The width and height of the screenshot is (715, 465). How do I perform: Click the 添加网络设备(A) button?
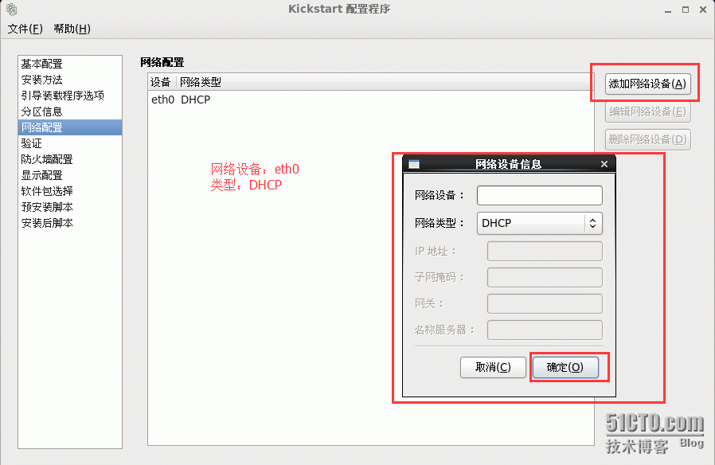(x=647, y=84)
